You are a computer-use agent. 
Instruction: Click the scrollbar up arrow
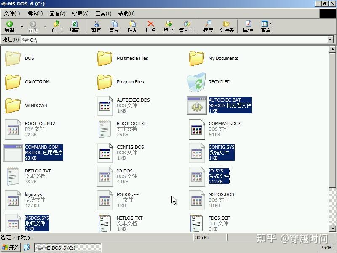[x=332, y=49]
